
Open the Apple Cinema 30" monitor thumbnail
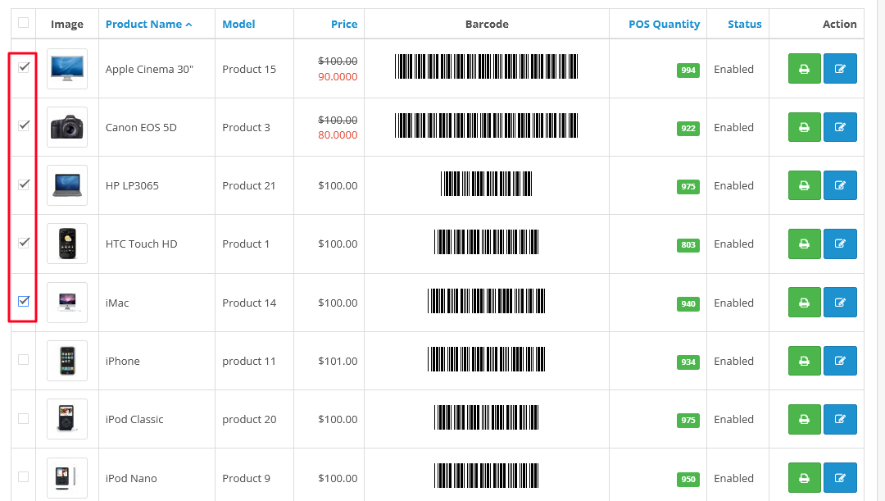click(67, 69)
